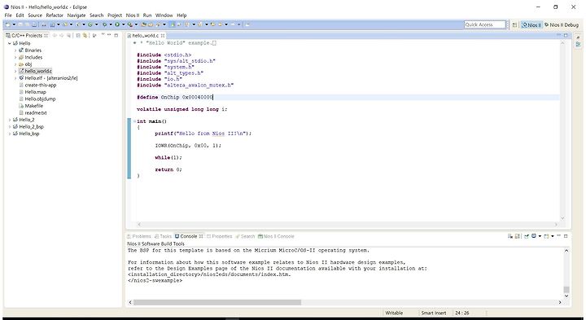
Task: Open the Refactor menu
Action: (x=55, y=15)
